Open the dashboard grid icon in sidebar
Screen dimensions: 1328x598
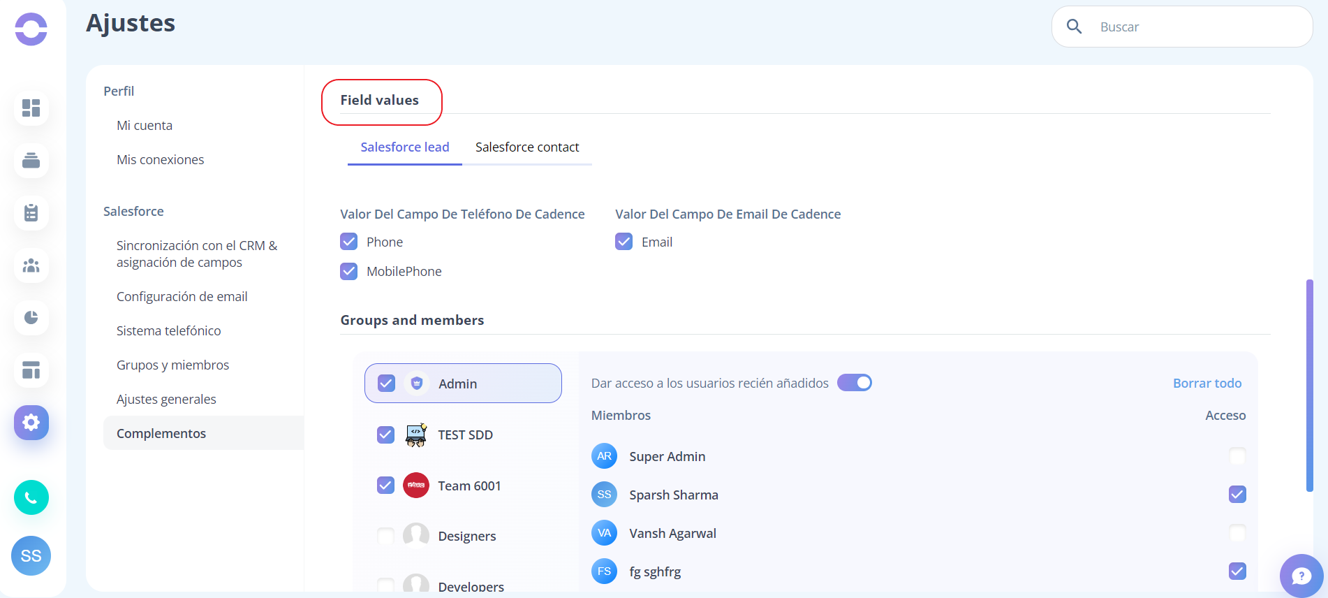click(x=31, y=108)
